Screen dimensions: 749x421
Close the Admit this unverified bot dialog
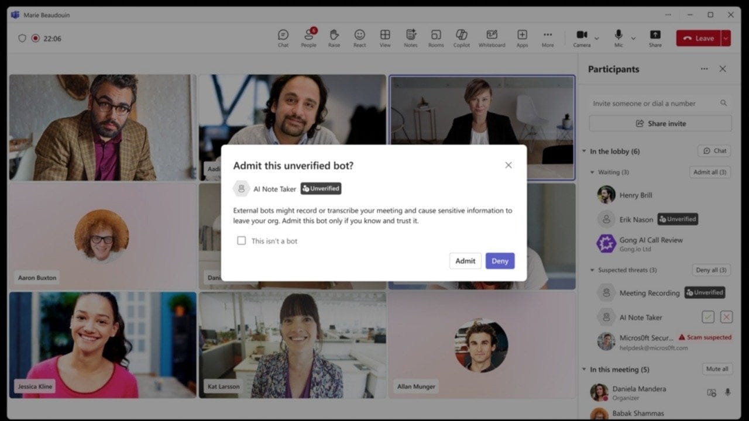click(508, 165)
